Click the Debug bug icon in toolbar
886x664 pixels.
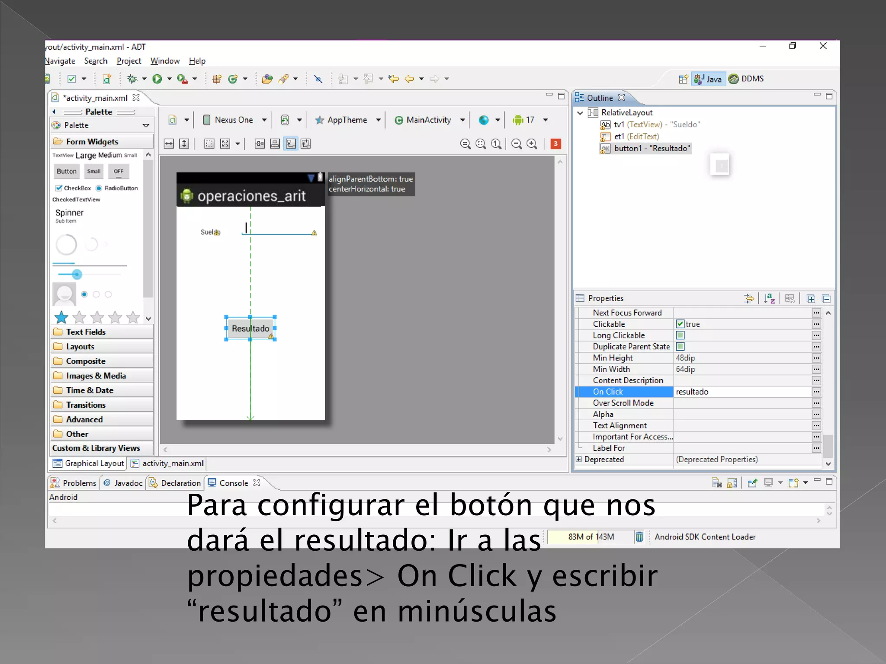(x=132, y=79)
